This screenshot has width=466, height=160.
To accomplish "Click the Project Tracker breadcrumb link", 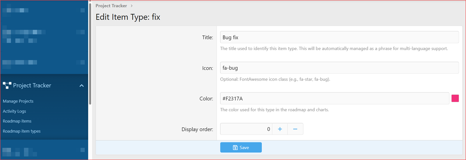I will (111, 5).
